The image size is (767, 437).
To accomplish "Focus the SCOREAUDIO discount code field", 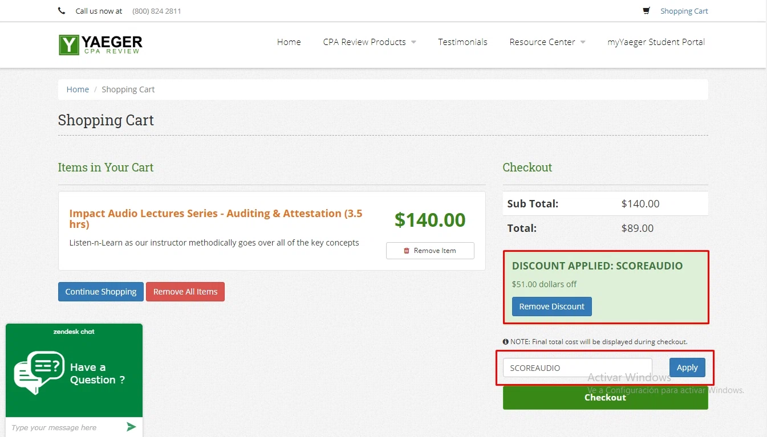I will [577, 367].
